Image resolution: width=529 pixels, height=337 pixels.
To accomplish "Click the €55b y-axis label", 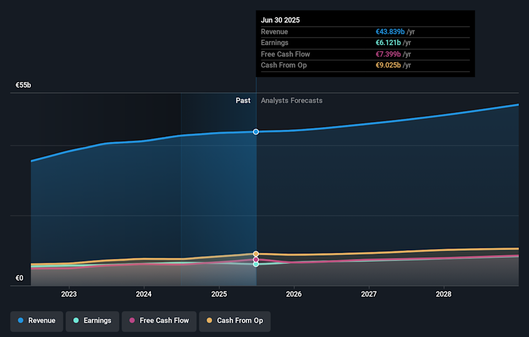I will (x=23, y=86).
